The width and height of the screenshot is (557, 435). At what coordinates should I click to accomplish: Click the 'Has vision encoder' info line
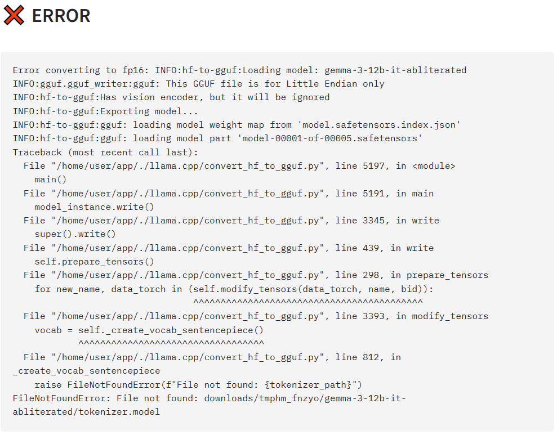tap(171, 97)
